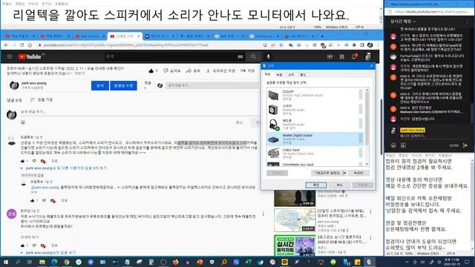Expand the 자세히 보기 read-more on comment
The image size is (475, 267).
[x=30, y=237]
